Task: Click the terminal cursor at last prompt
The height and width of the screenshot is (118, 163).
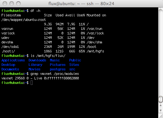Action: point(32,83)
